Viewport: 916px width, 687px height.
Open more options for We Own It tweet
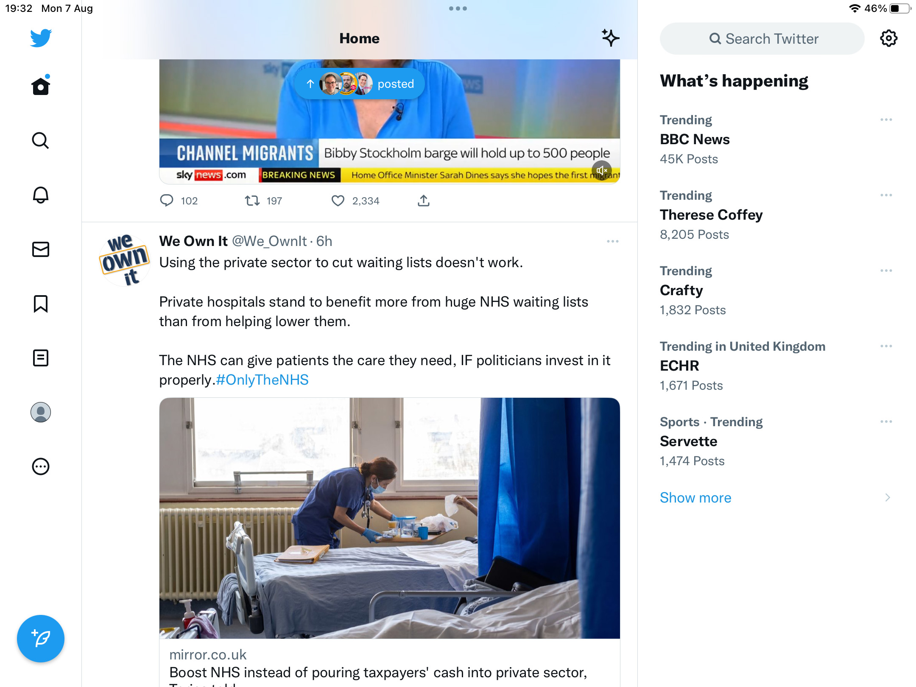coord(612,241)
